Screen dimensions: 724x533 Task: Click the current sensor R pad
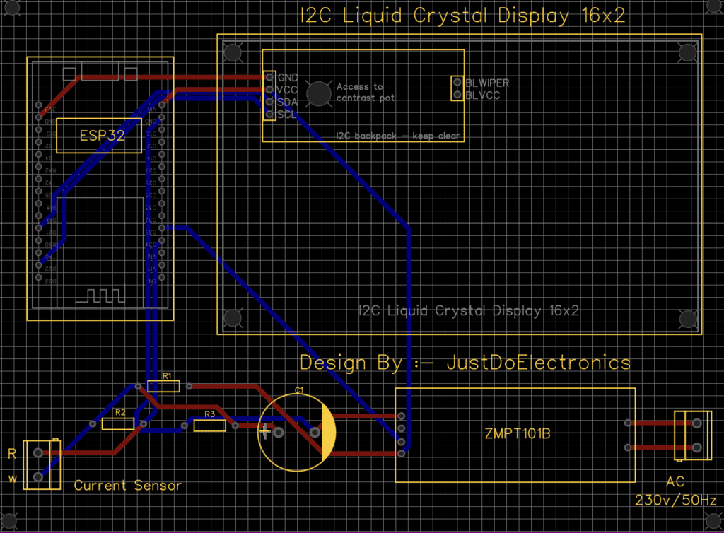[38, 452]
